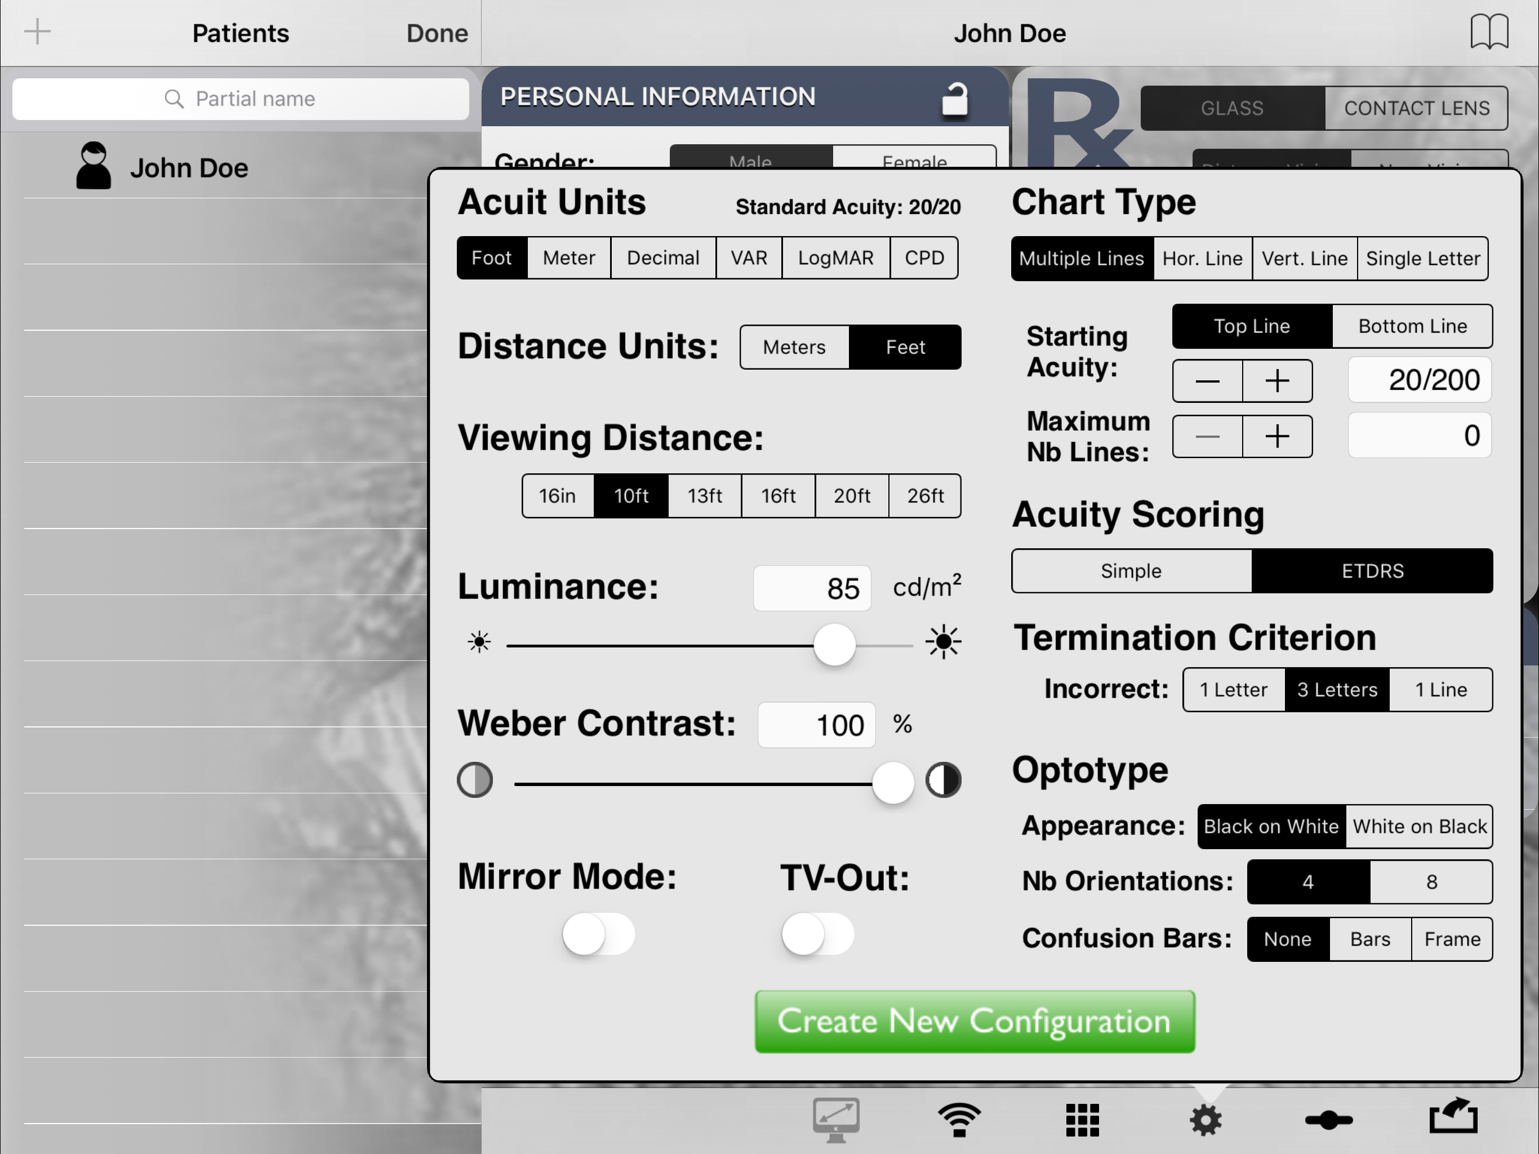Image resolution: width=1539 pixels, height=1154 pixels.
Task: Click the Luminance slider handle
Action: pyautogui.click(x=834, y=645)
